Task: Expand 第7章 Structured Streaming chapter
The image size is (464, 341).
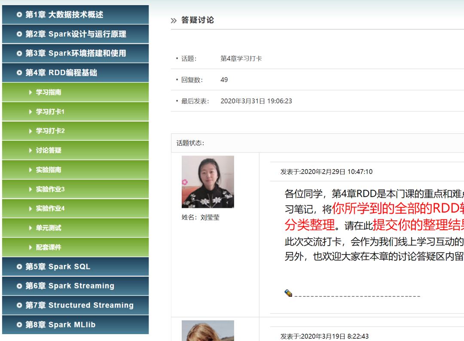Action: point(79,305)
